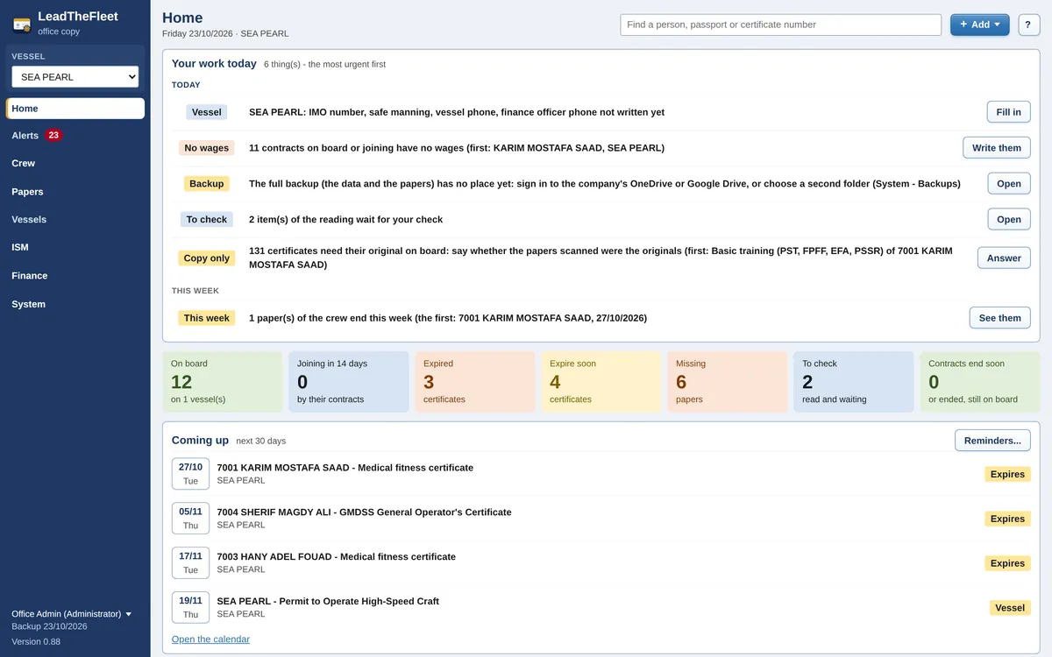Go to Home in the sidebar
The height and width of the screenshot is (657, 1052).
coord(75,109)
